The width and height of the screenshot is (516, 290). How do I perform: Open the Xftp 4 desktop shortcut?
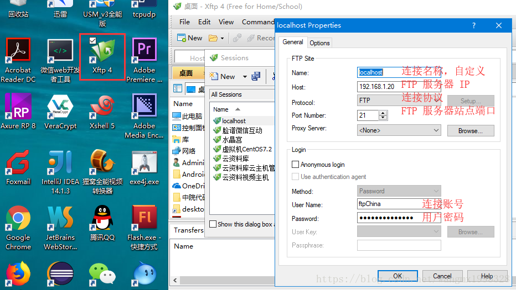click(x=102, y=56)
